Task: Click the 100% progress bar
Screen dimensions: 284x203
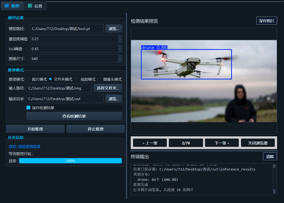Action: coord(70,161)
